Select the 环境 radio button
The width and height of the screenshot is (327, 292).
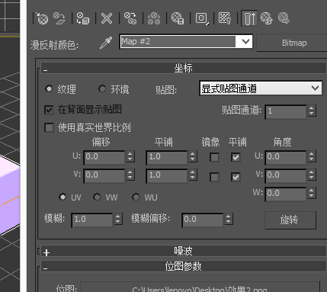click(102, 88)
